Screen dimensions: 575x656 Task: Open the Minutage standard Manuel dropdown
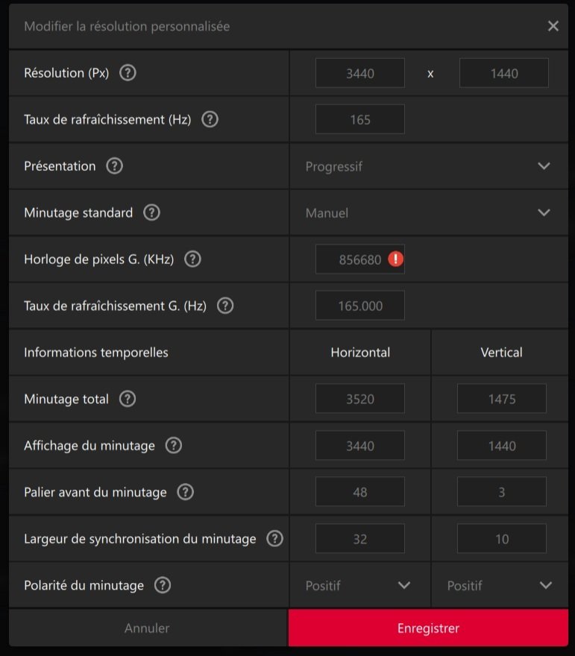pos(429,212)
